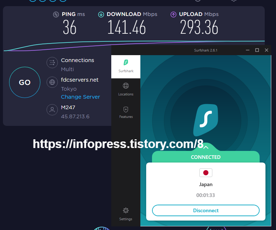Image resolution: width=276 pixels, height=230 pixels.
Task: Click the ping result 36
Action: click(x=69, y=27)
